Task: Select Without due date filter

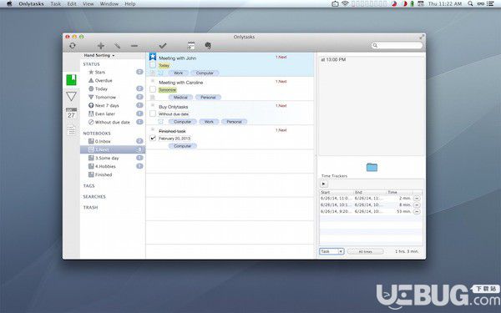Action: point(112,122)
